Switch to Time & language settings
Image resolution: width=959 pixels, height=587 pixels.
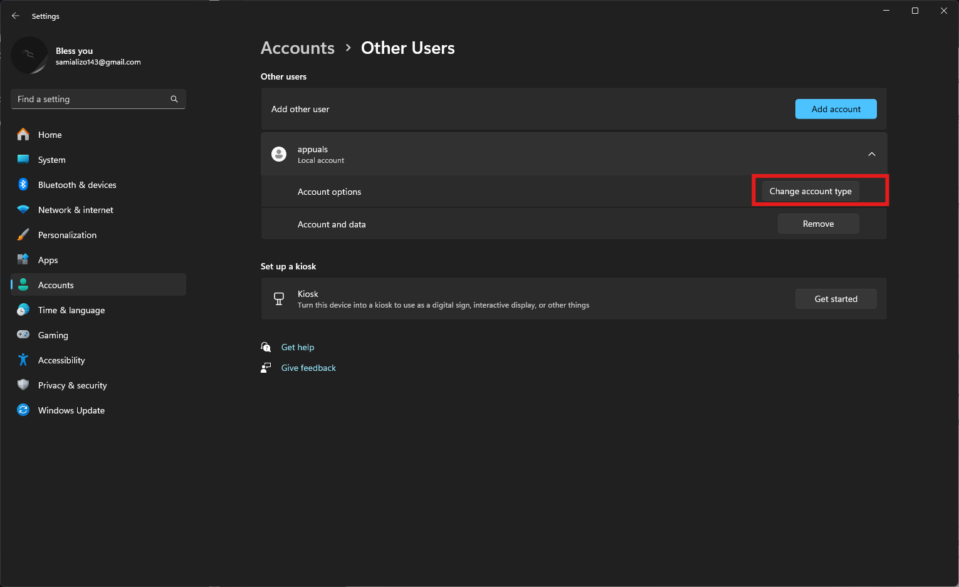coord(71,310)
